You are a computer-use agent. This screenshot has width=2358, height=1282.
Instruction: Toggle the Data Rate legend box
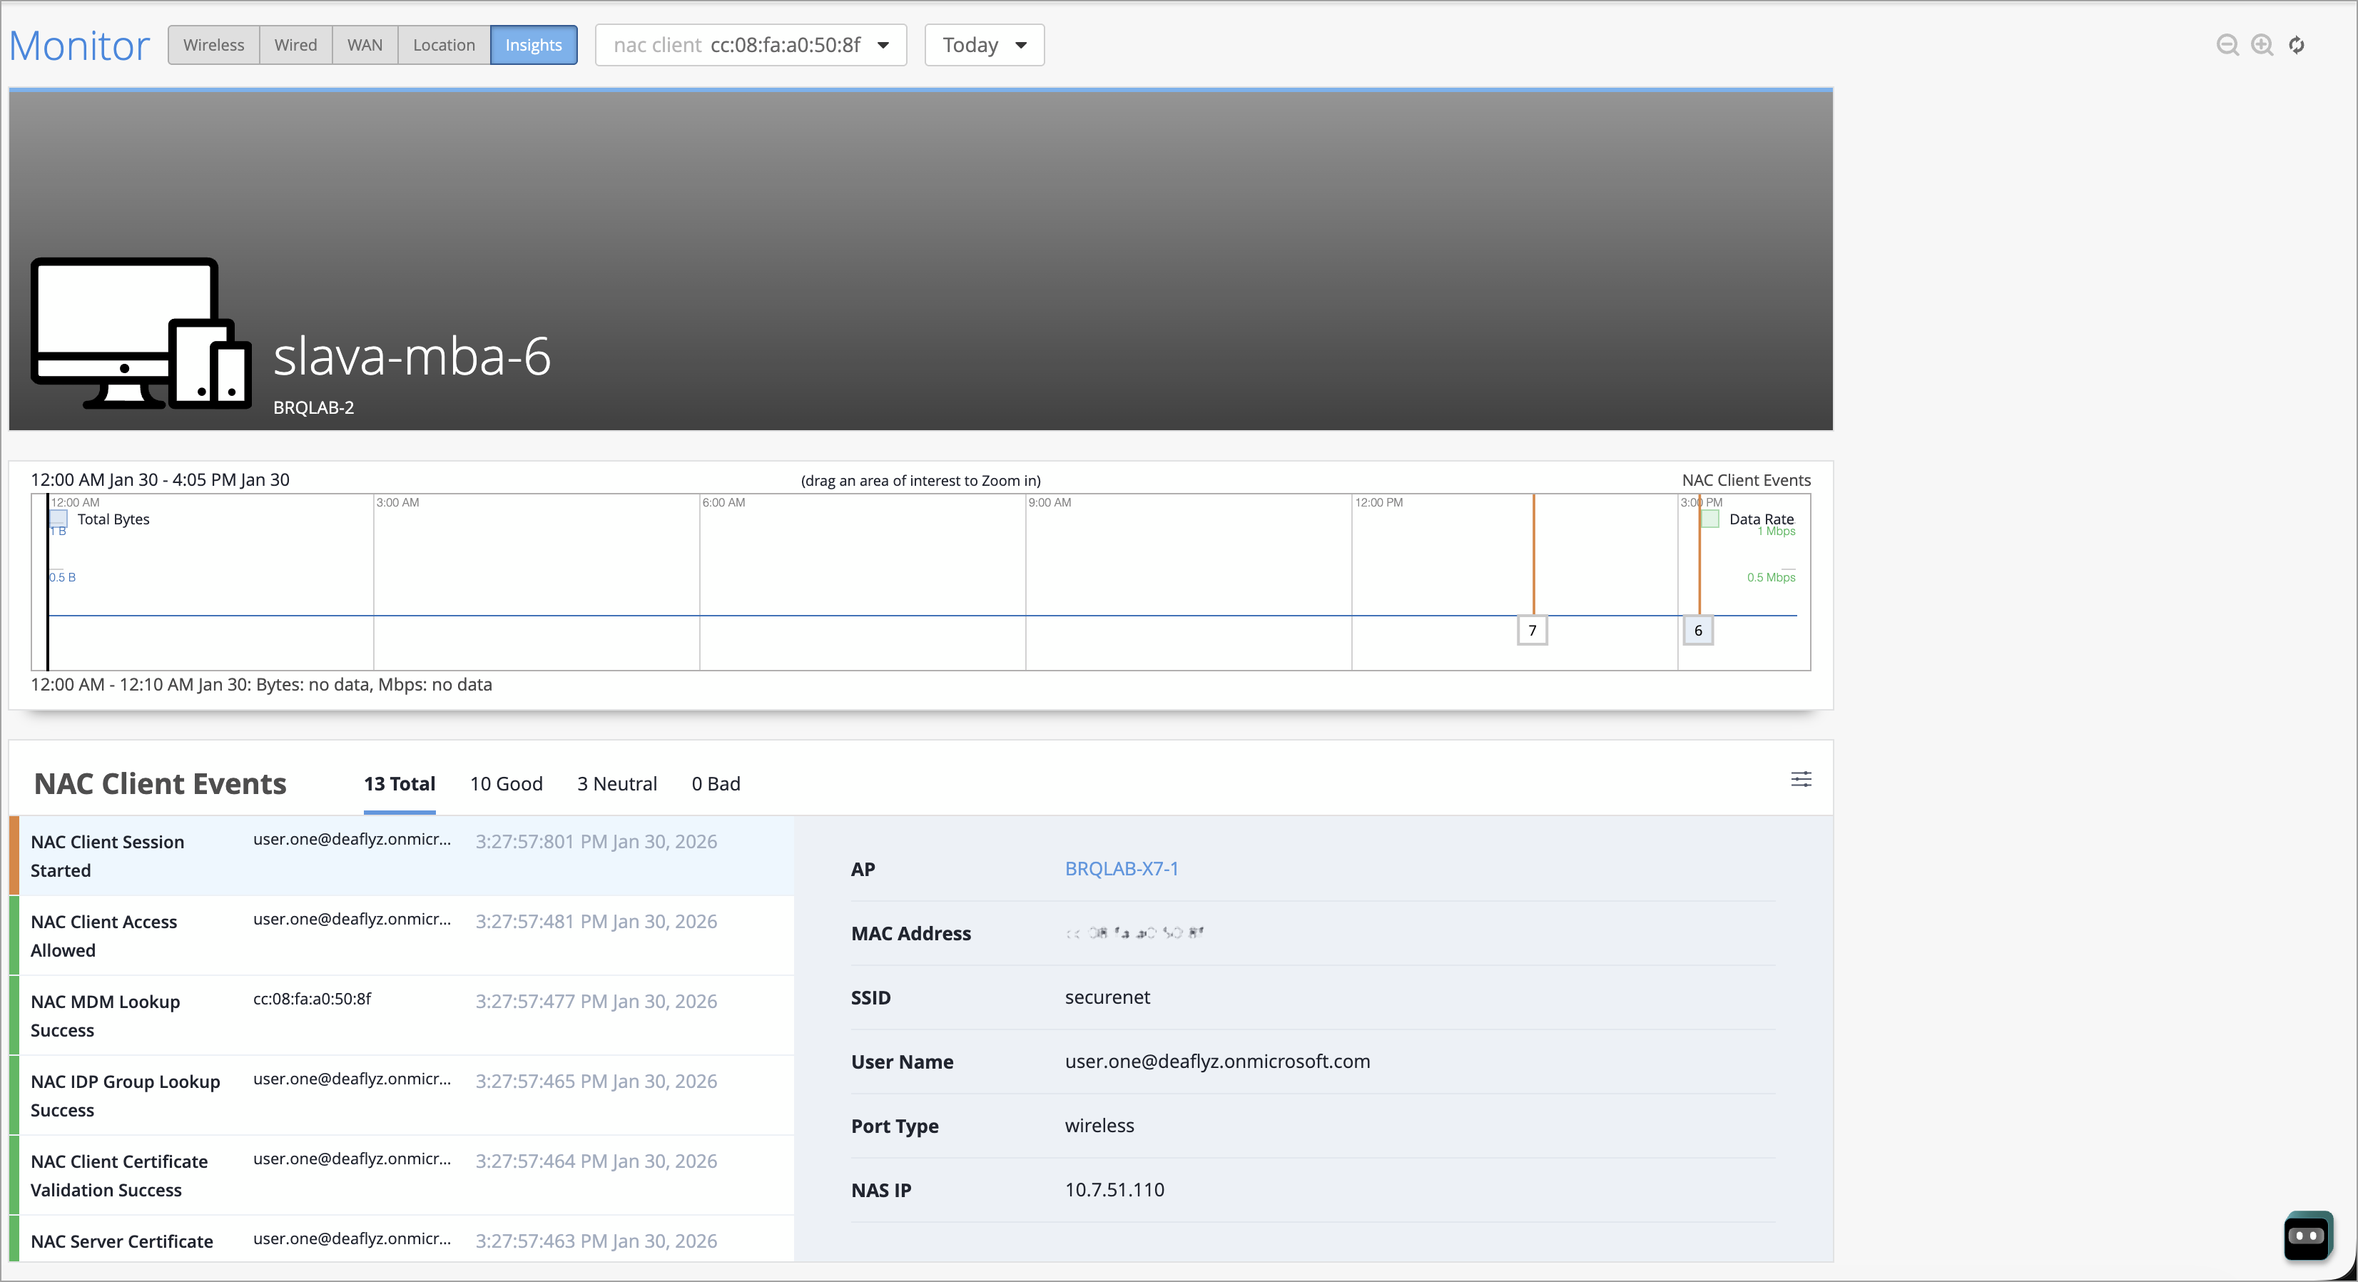(x=1710, y=519)
